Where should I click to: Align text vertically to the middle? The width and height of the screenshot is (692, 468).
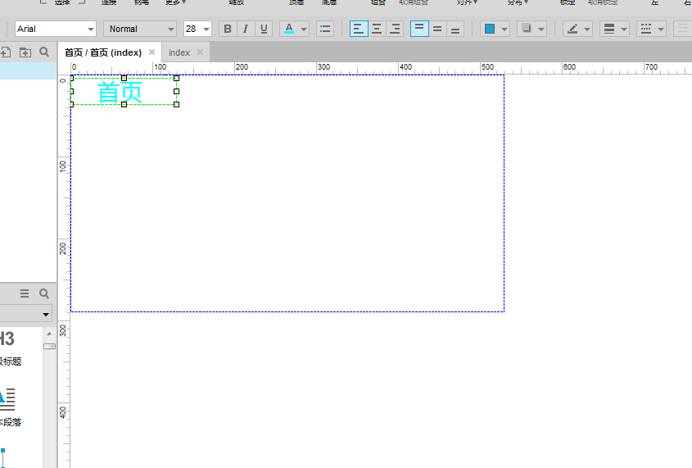[437, 29]
